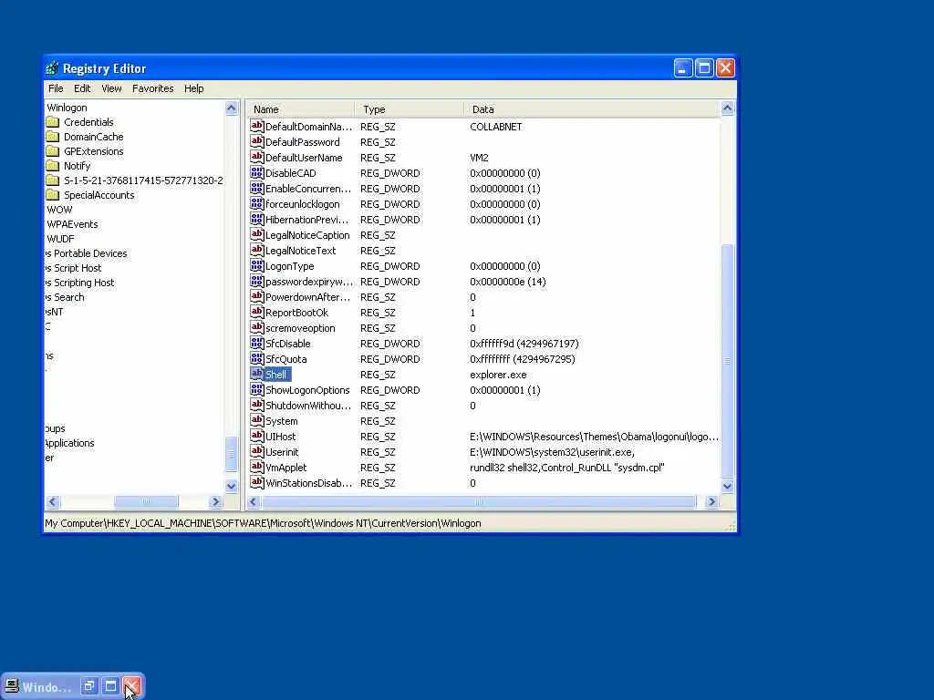934x700 pixels.
Task: Click the values pane scroll left arrow
Action: coord(254,502)
